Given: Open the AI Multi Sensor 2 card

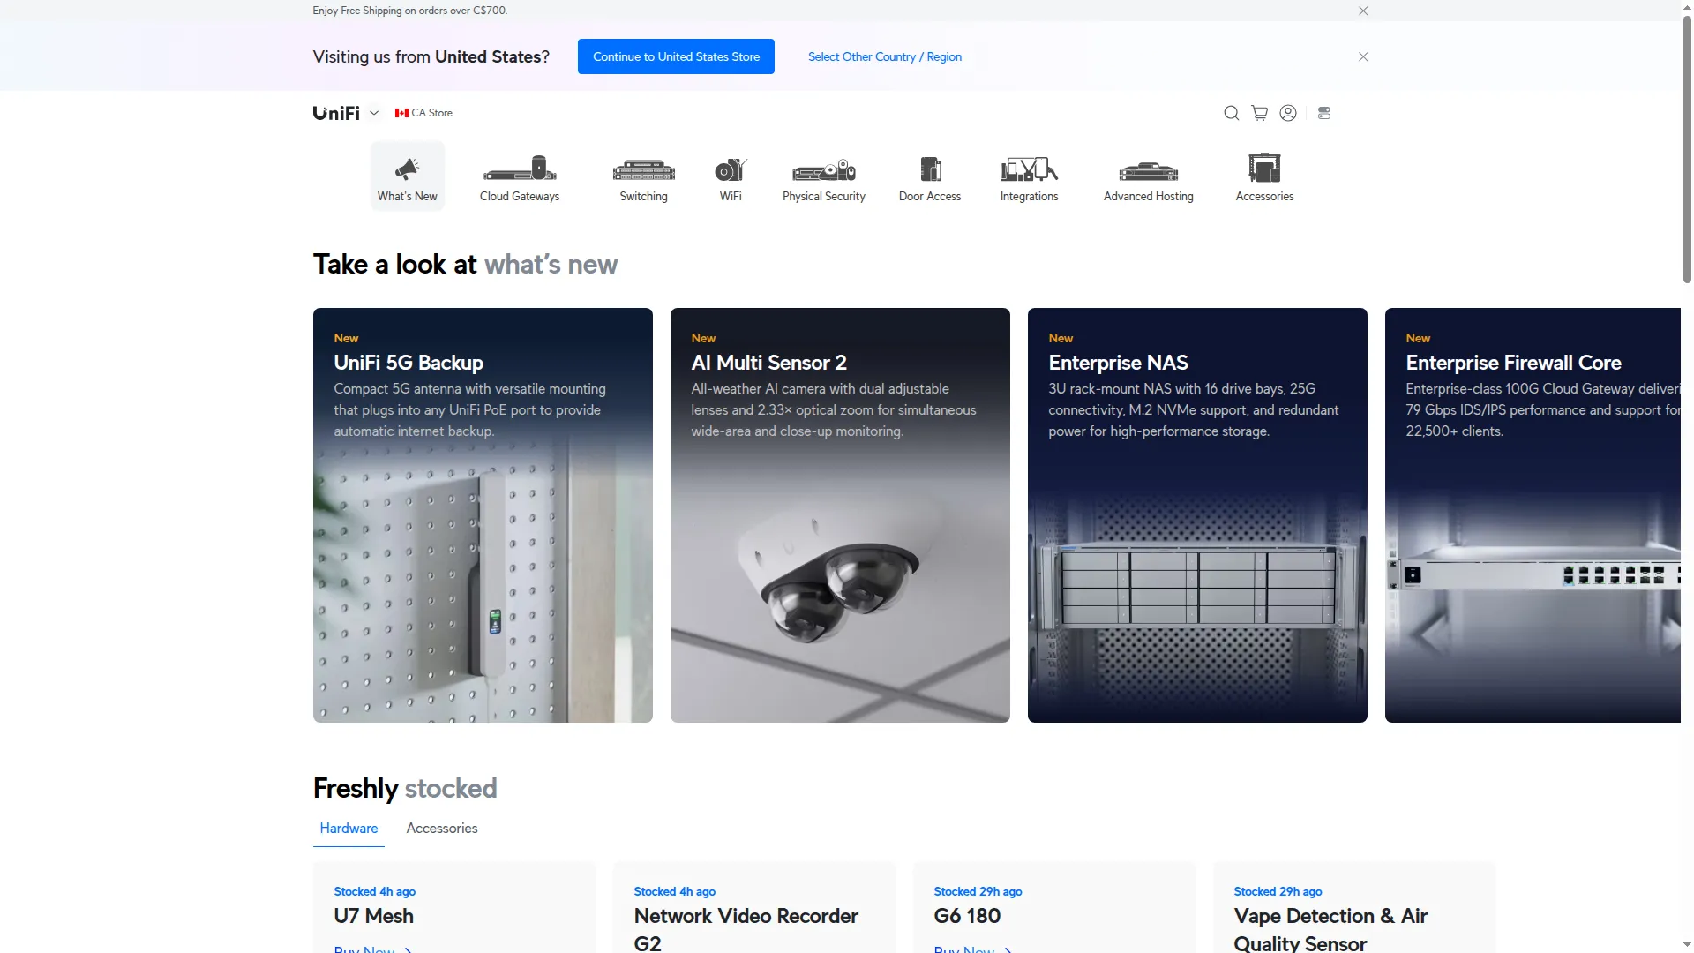Looking at the screenshot, I should point(840,515).
